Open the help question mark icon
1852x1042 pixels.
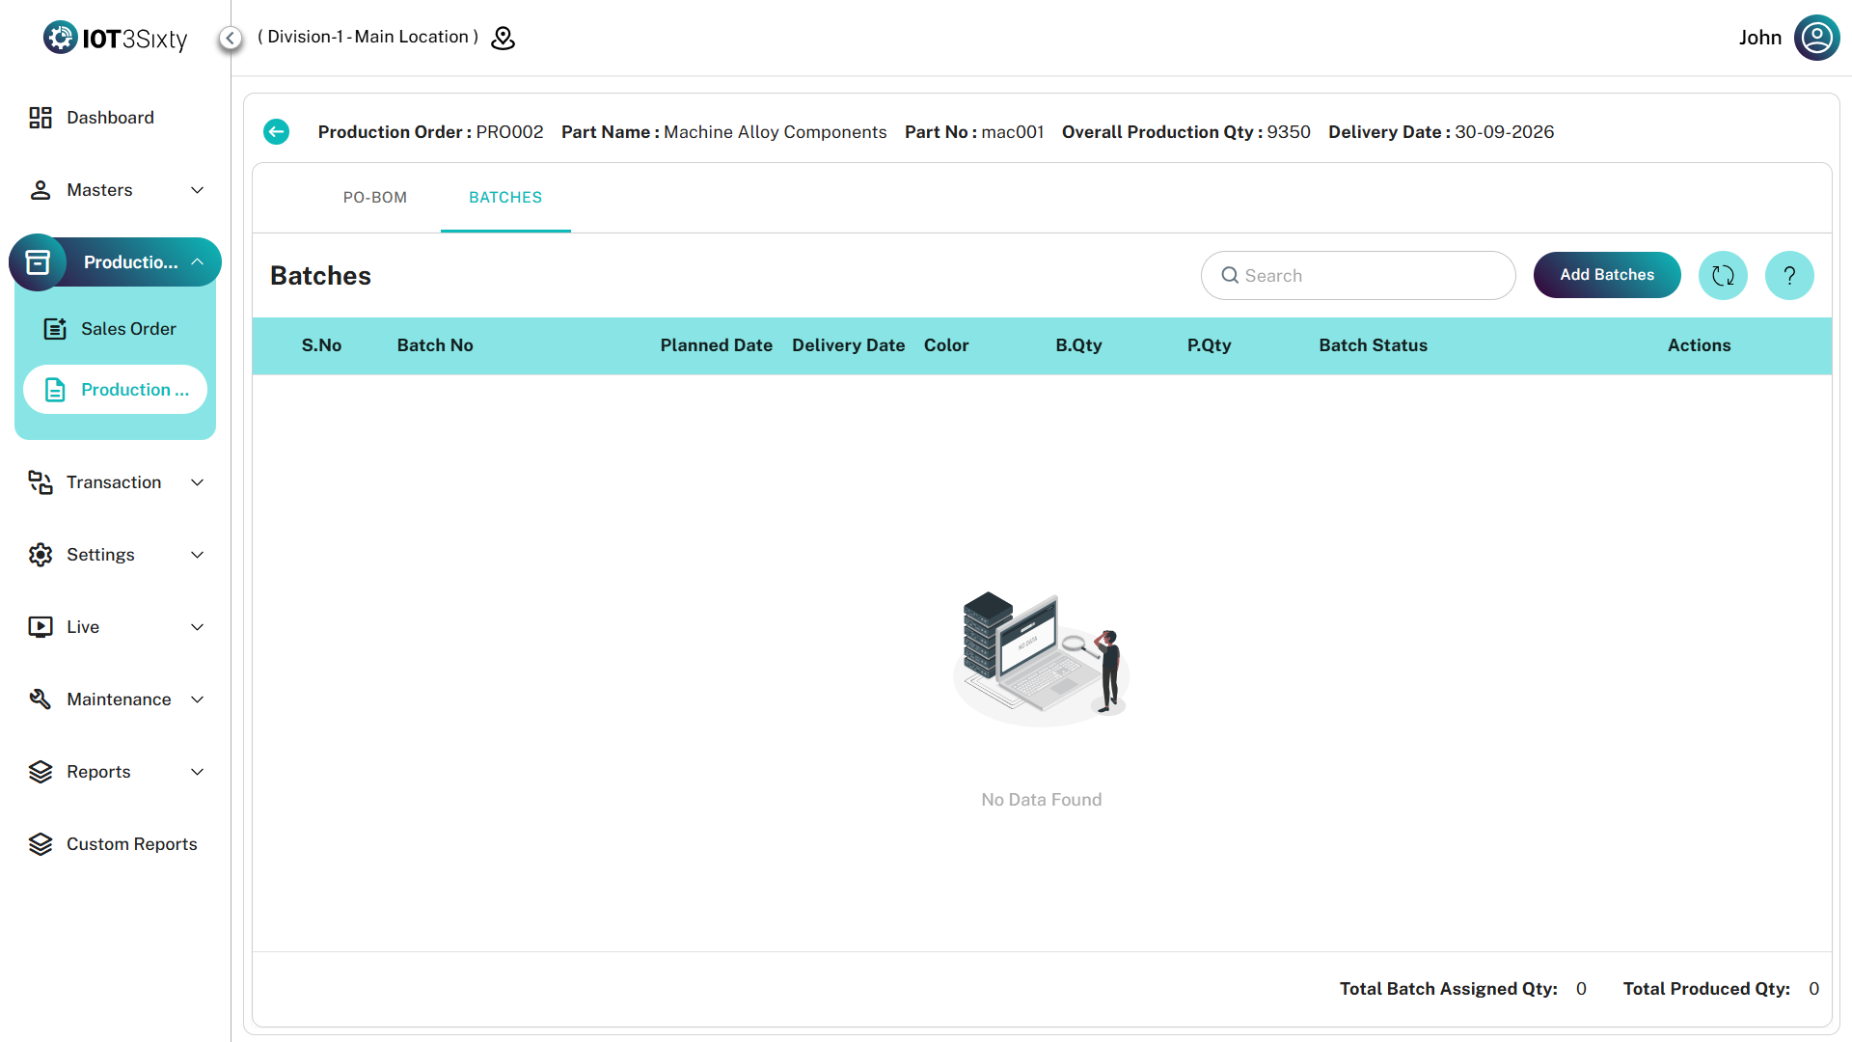click(x=1788, y=276)
